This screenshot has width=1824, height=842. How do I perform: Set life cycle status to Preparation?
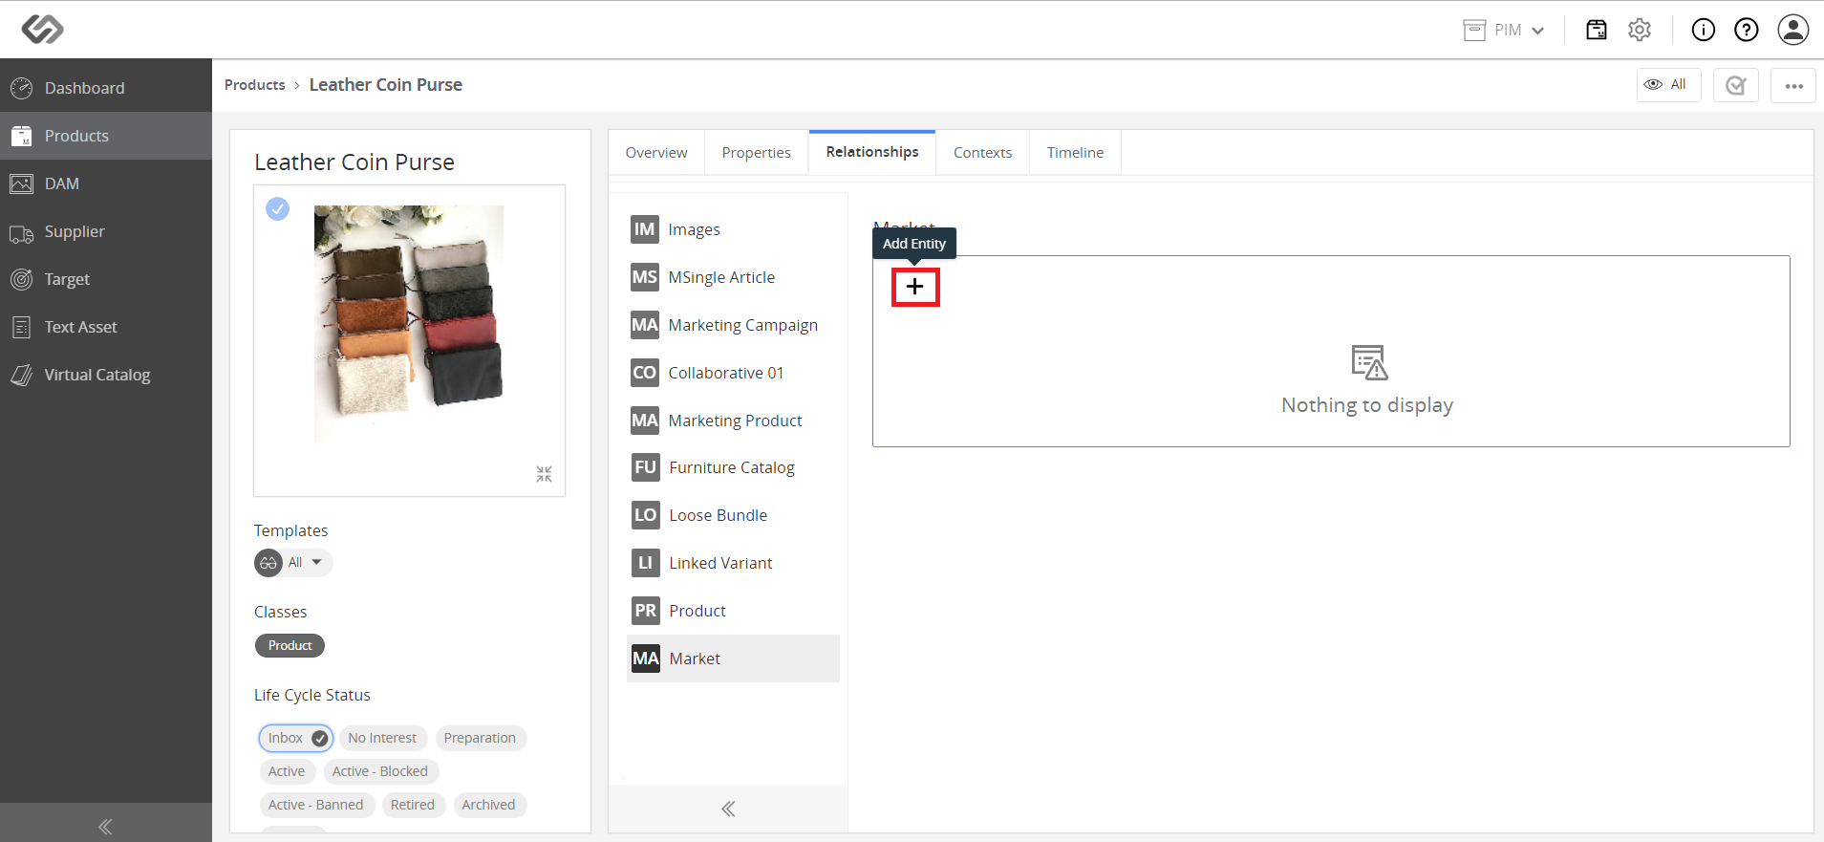480,738
